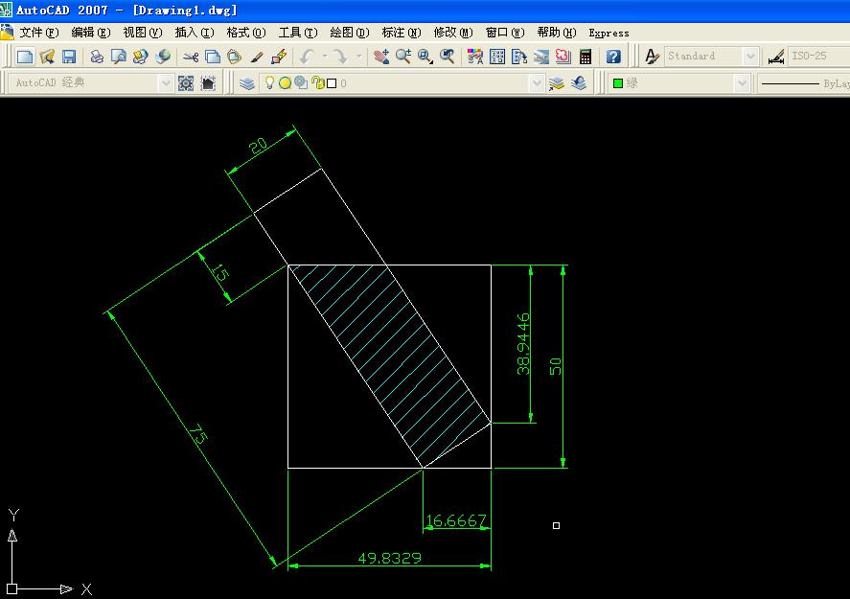Viewport: 850px width, 599px height.
Task: Open the undo history dropdown arrow
Action: pos(325,57)
